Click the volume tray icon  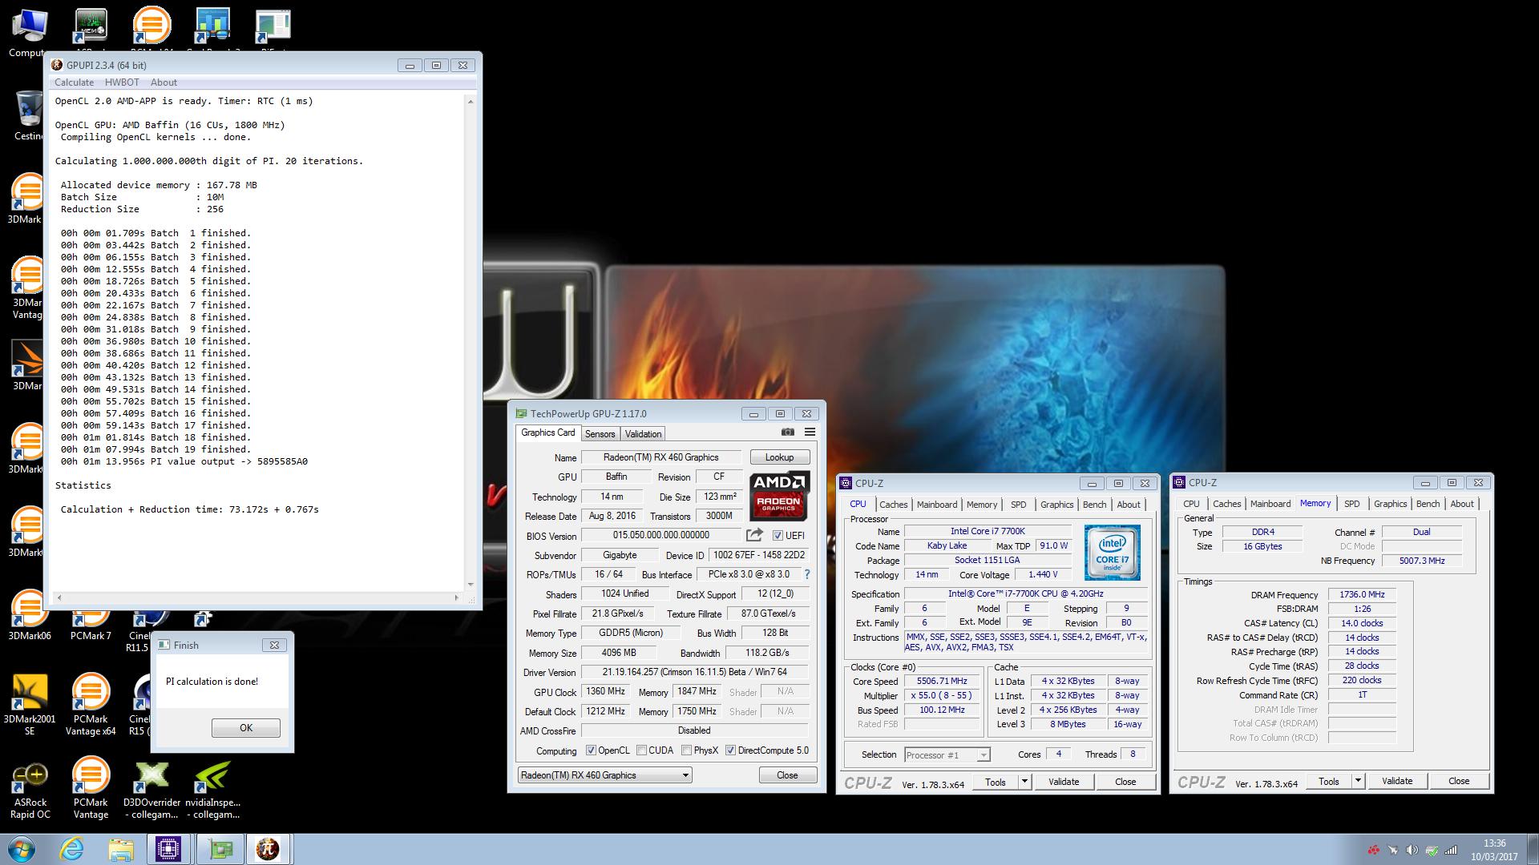point(1412,850)
